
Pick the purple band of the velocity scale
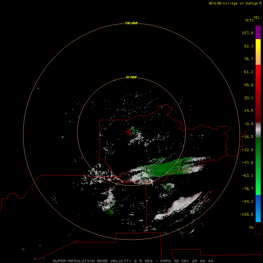pyautogui.click(x=258, y=32)
